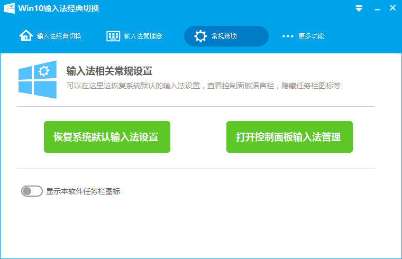Click the 输入法相关常规设置 heading
Image resolution: width=402 pixels, height=259 pixels.
pyautogui.click(x=109, y=71)
